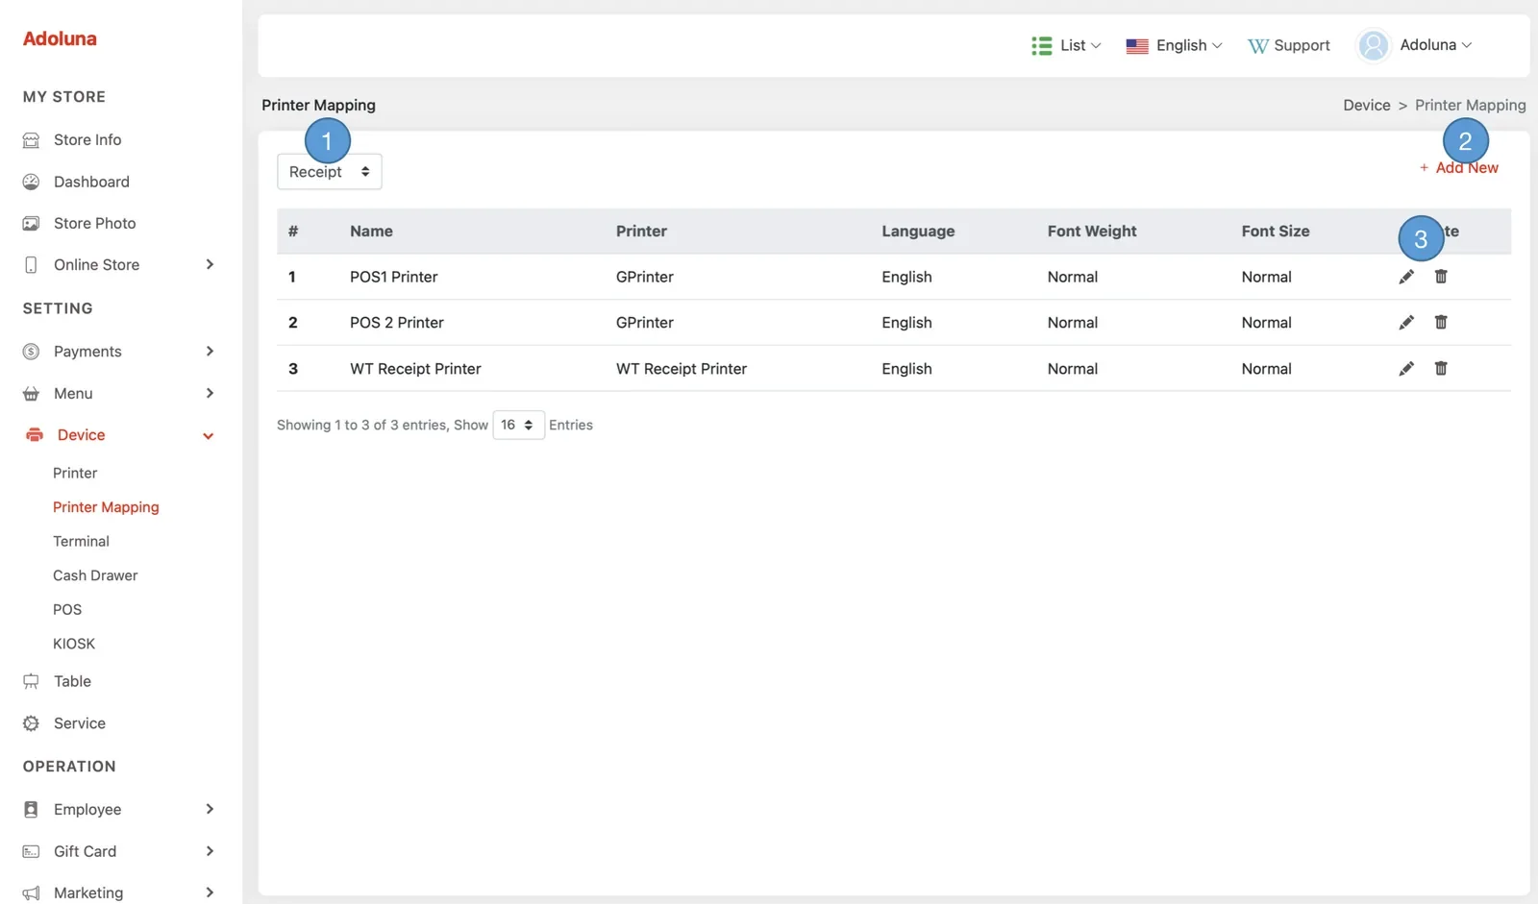The image size is (1538, 904).
Task: Open the Adoluna account dropdown
Action: (1436, 45)
